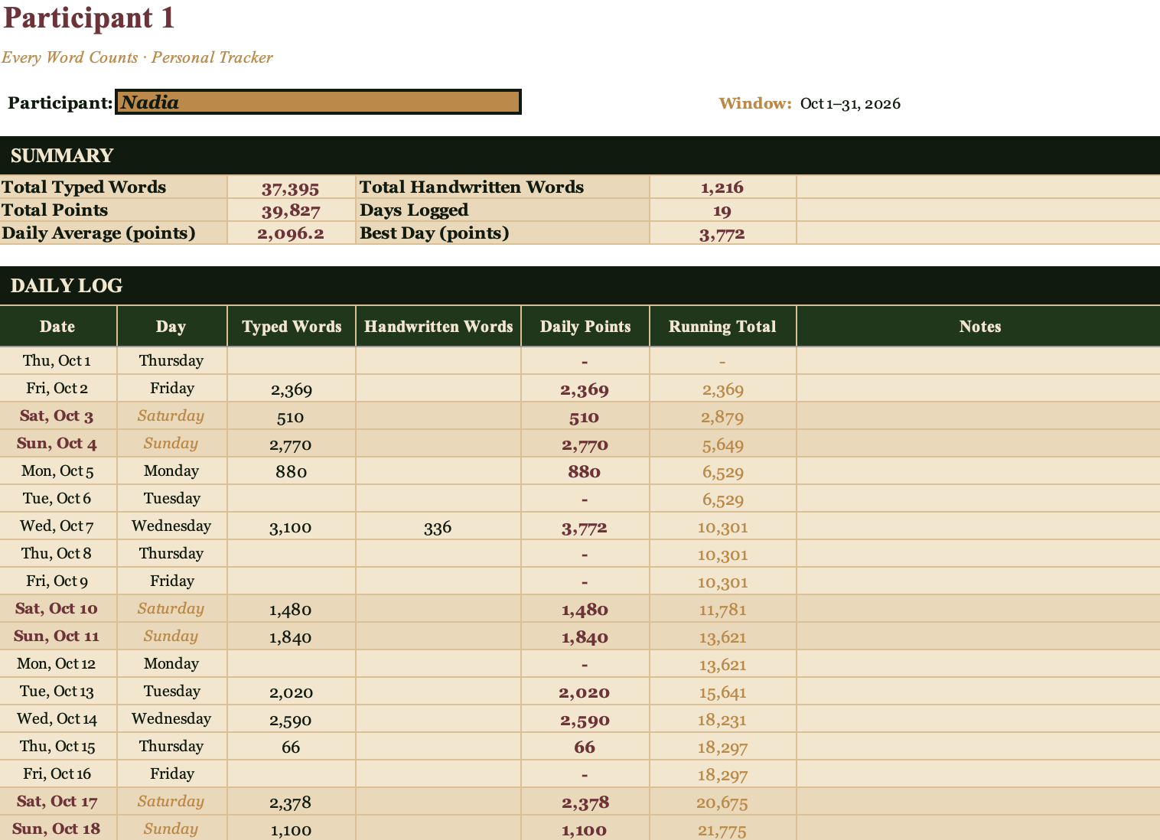Select the "Day" column header
Screen dimensions: 1160x840
click(x=171, y=327)
